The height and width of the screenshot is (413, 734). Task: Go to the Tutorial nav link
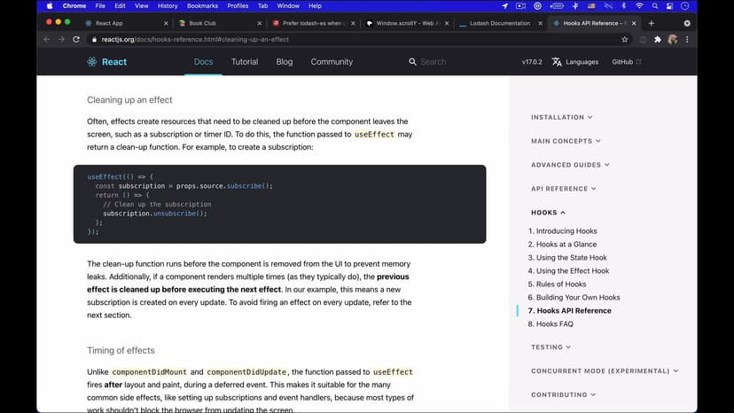click(245, 62)
